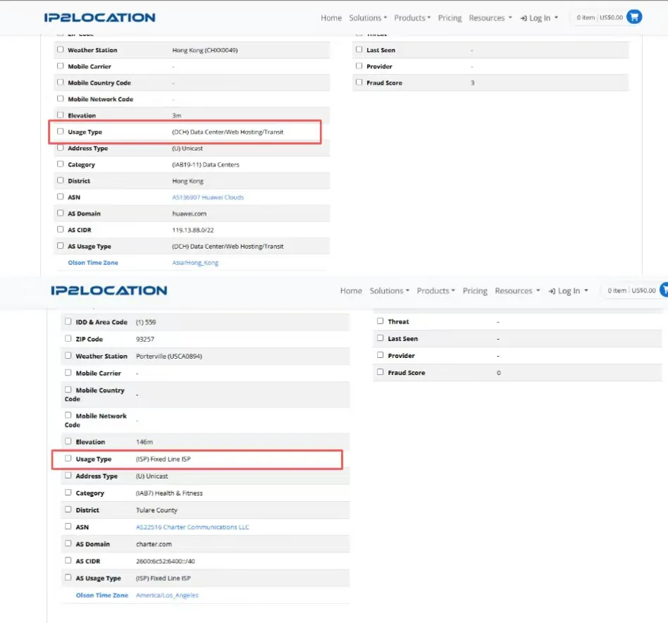Follow the AS22516 Charter Communications LLC link
The image size is (668, 623).
pos(192,527)
